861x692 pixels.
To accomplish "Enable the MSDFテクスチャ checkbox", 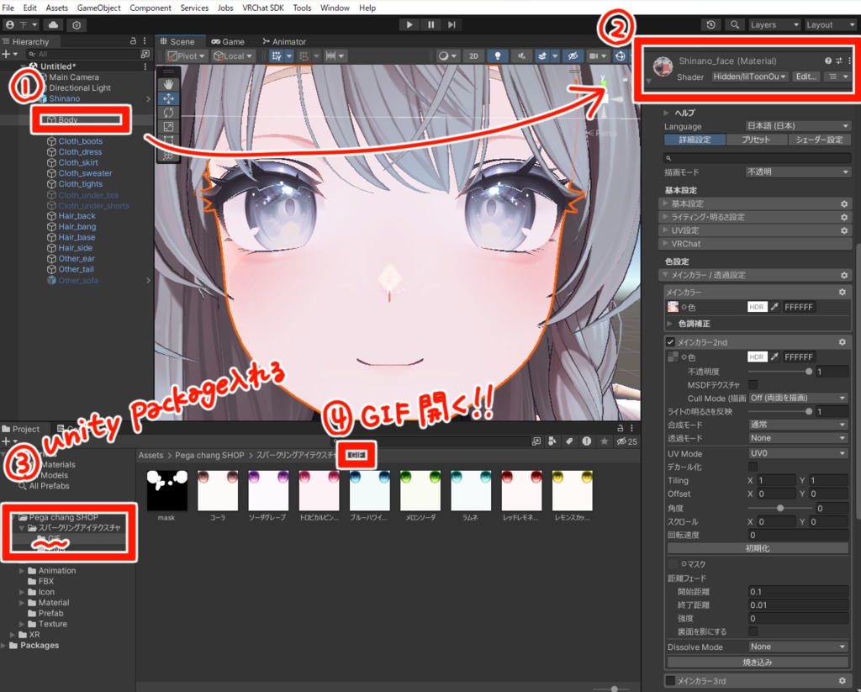I will coord(753,385).
